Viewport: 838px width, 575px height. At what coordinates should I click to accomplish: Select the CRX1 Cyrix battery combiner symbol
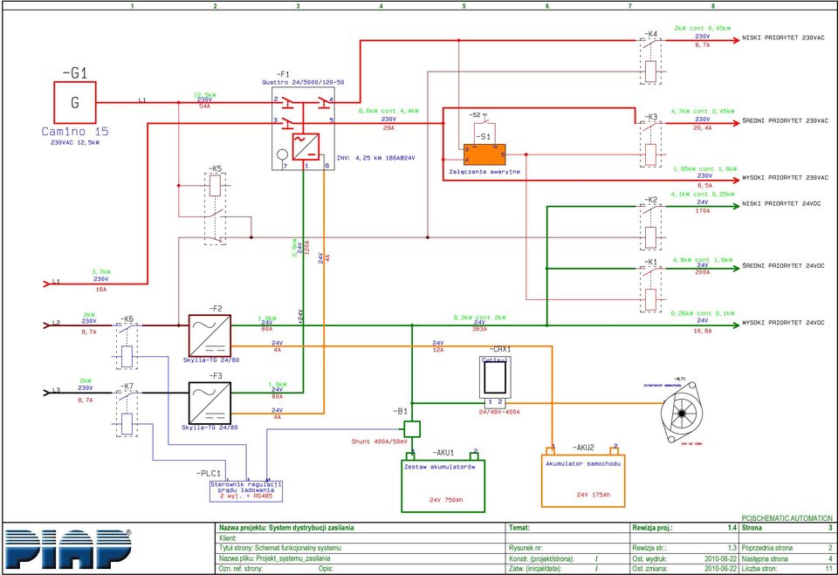coord(495,381)
